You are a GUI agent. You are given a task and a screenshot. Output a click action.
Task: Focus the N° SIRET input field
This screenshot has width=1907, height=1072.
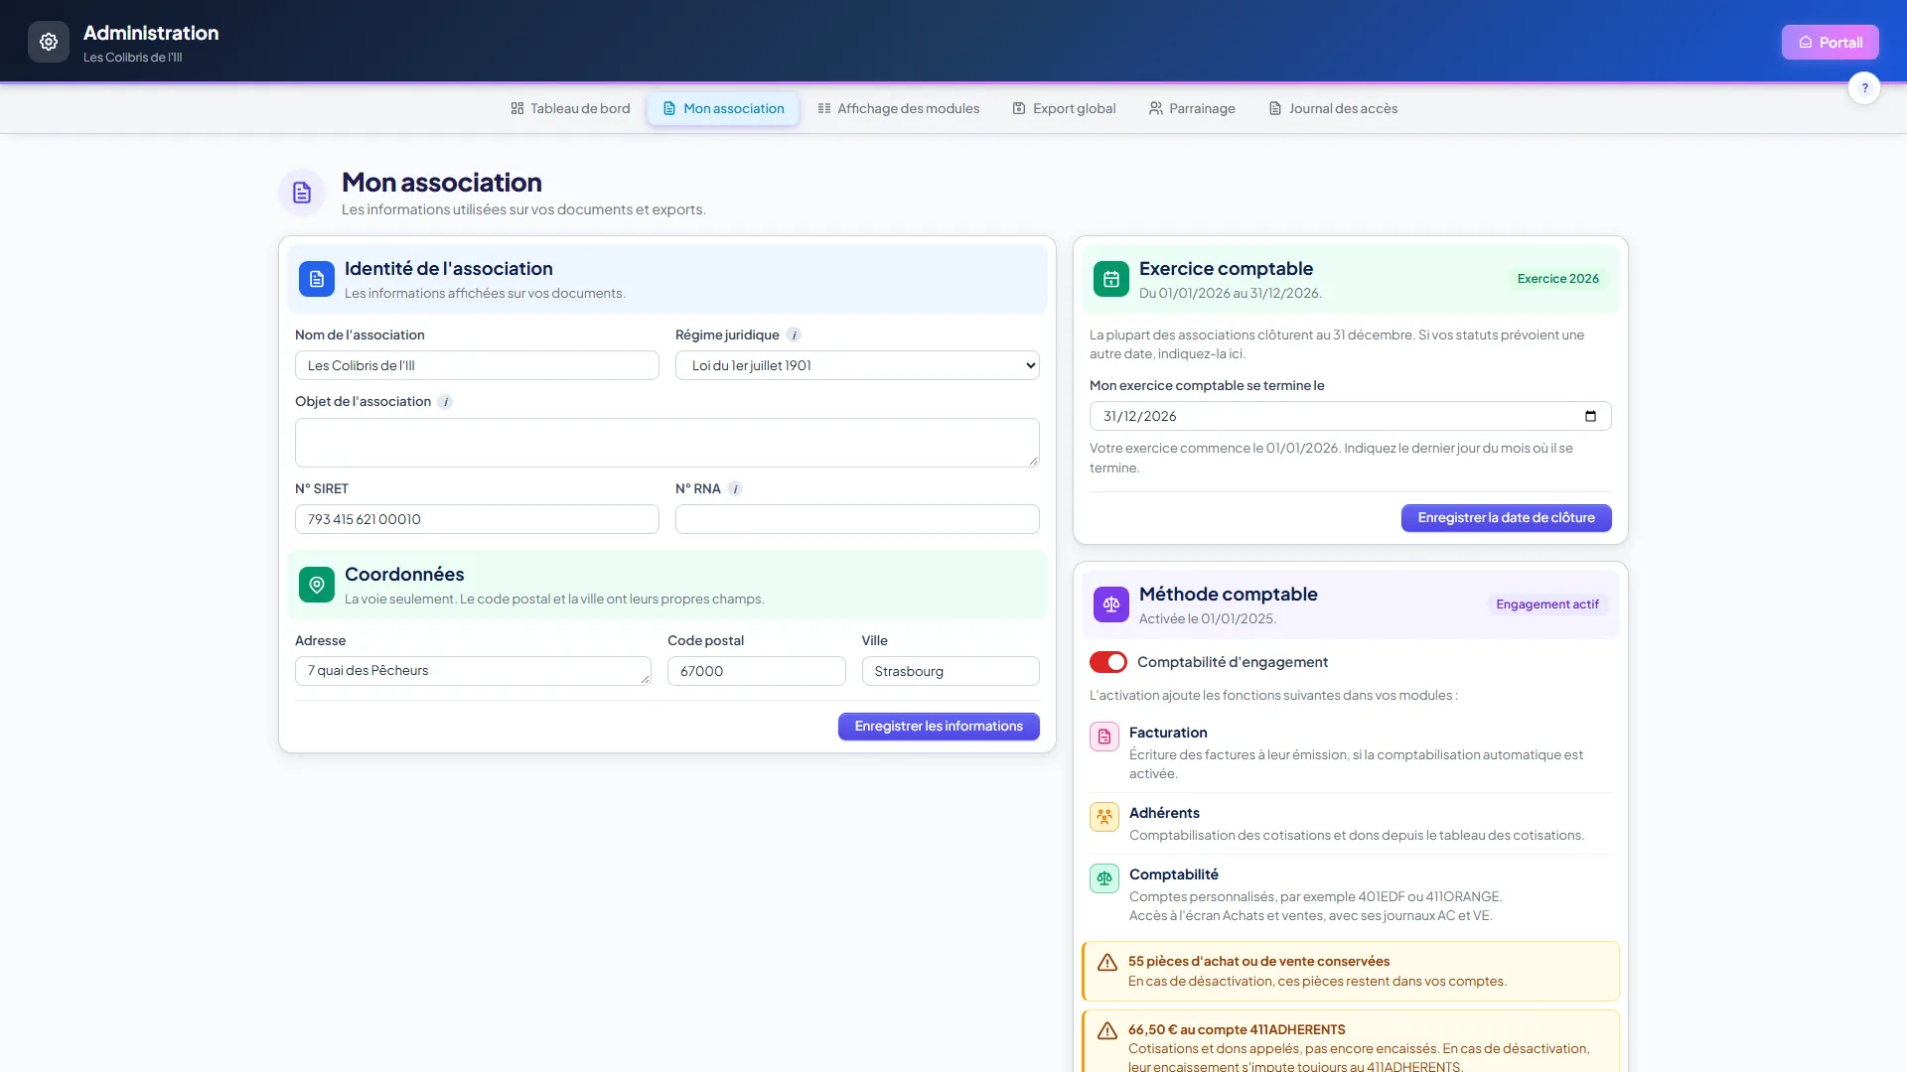pyautogui.click(x=477, y=520)
